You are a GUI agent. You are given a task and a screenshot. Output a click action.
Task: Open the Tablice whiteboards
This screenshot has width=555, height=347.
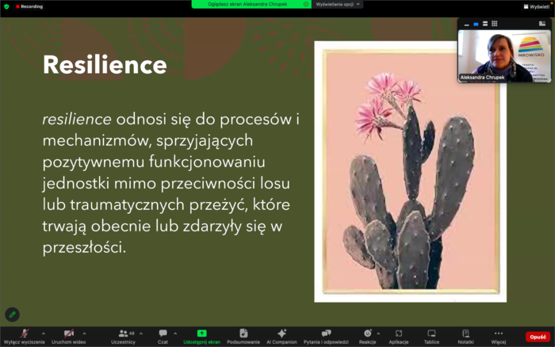[431, 336]
